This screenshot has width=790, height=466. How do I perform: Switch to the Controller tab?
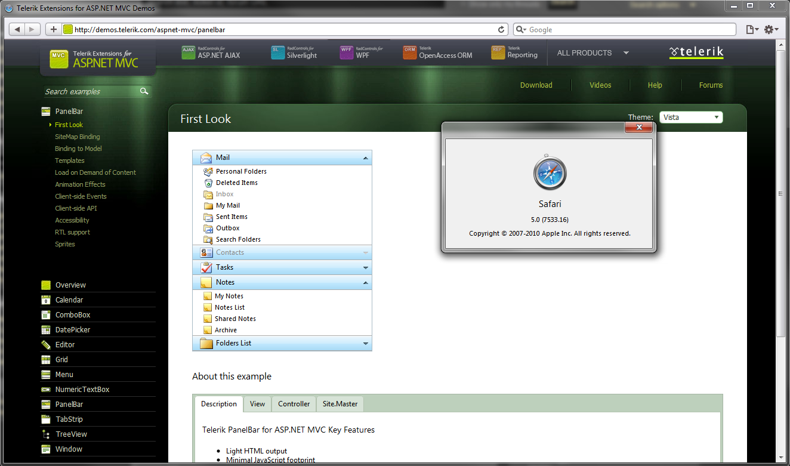click(294, 404)
